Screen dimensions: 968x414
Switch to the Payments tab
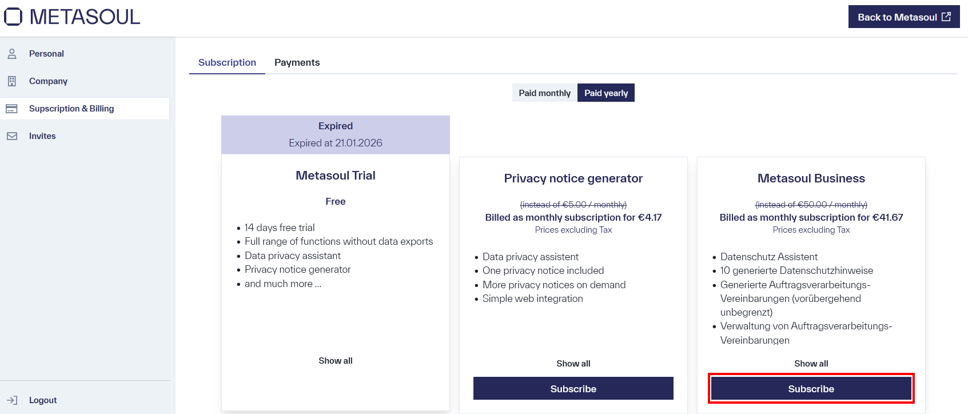[x=297, y=62]
